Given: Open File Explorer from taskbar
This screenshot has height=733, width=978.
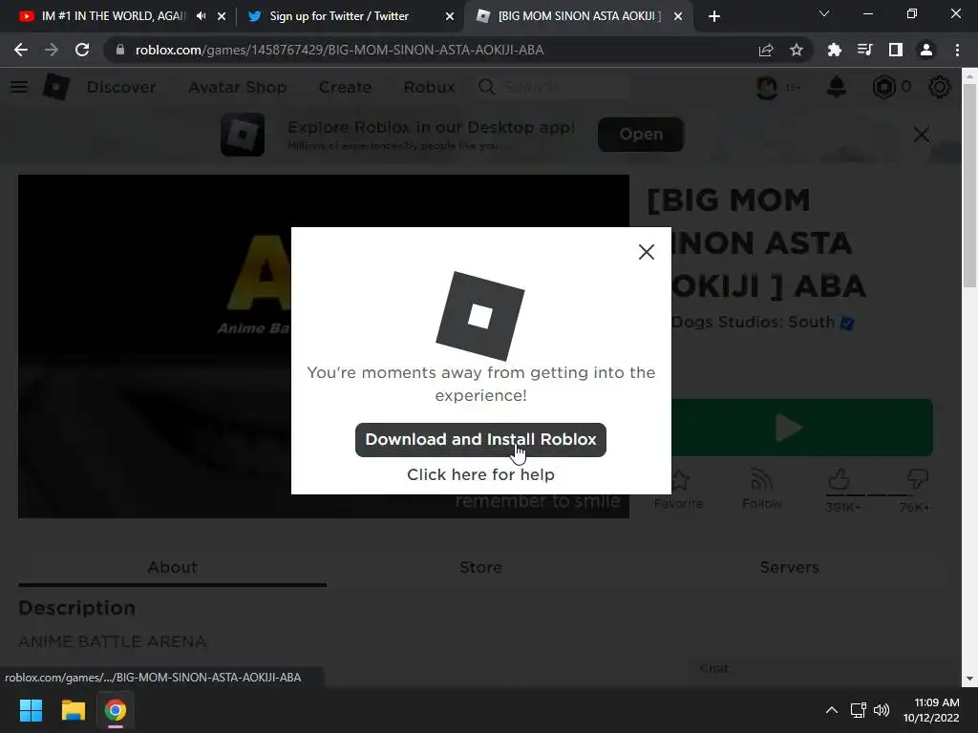Looking at the screenshot, I should (x=73, y=710).
